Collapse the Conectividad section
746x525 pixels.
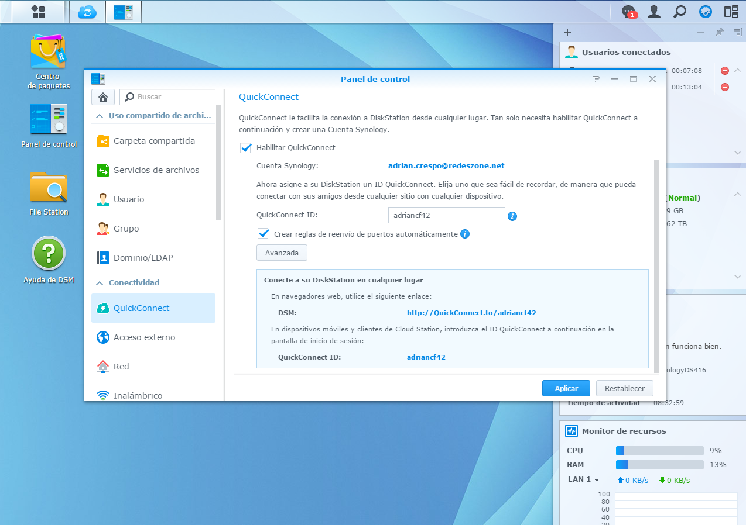[x=100, y=282]
